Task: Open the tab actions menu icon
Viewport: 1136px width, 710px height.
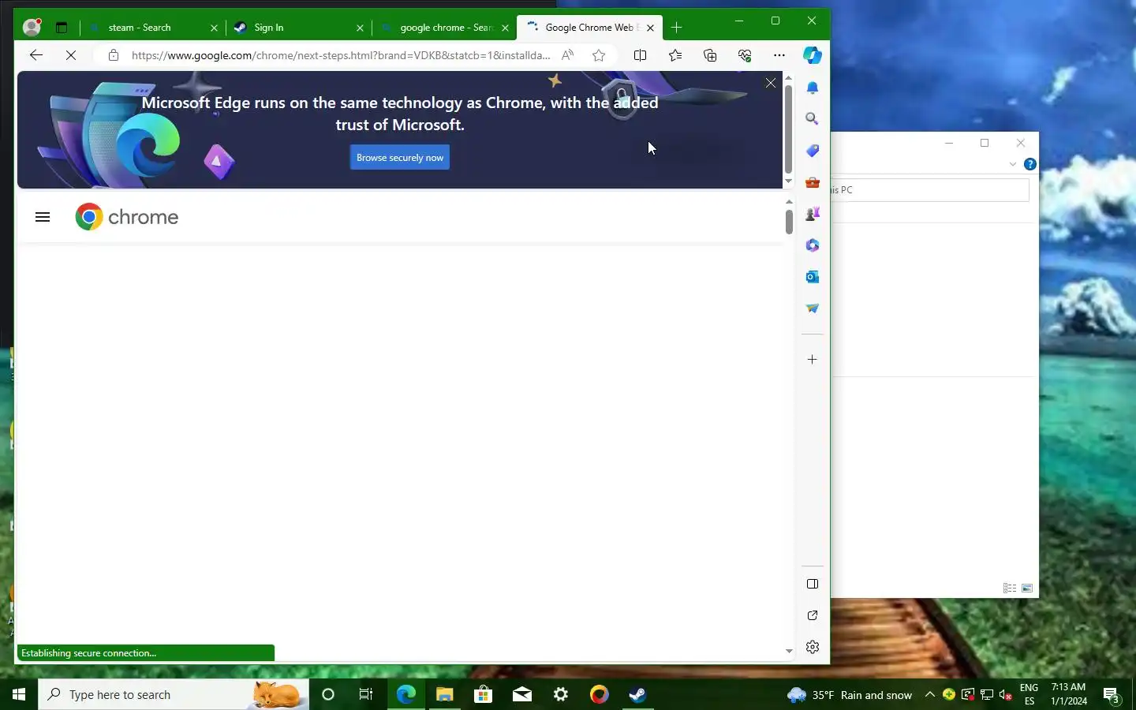Action: coord(62,28)
